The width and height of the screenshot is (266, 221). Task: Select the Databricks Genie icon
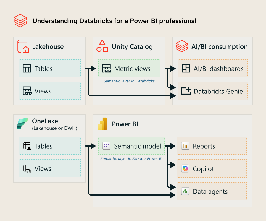click(185, 90)
